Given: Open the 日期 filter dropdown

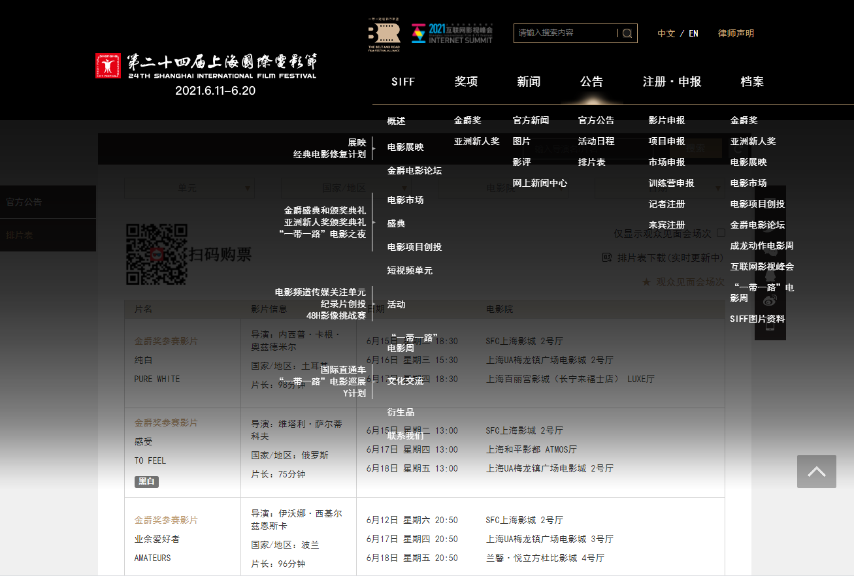Looking at the screenshot, I should click(660, 188).
